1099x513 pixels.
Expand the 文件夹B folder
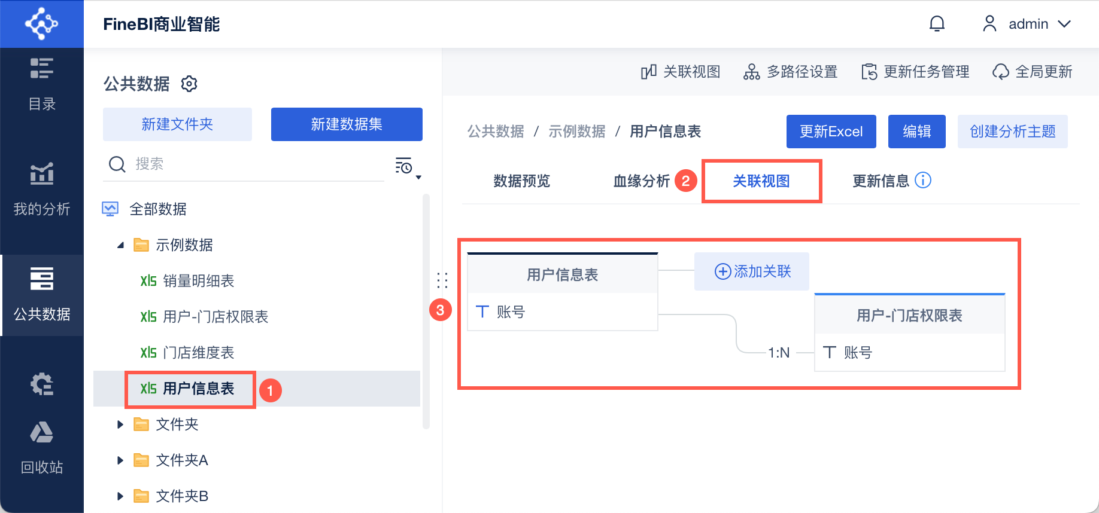pos(120,496)
